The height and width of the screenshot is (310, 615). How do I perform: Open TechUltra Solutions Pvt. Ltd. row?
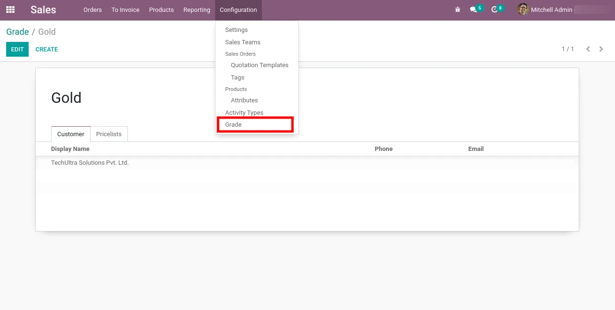coord(307,163)
